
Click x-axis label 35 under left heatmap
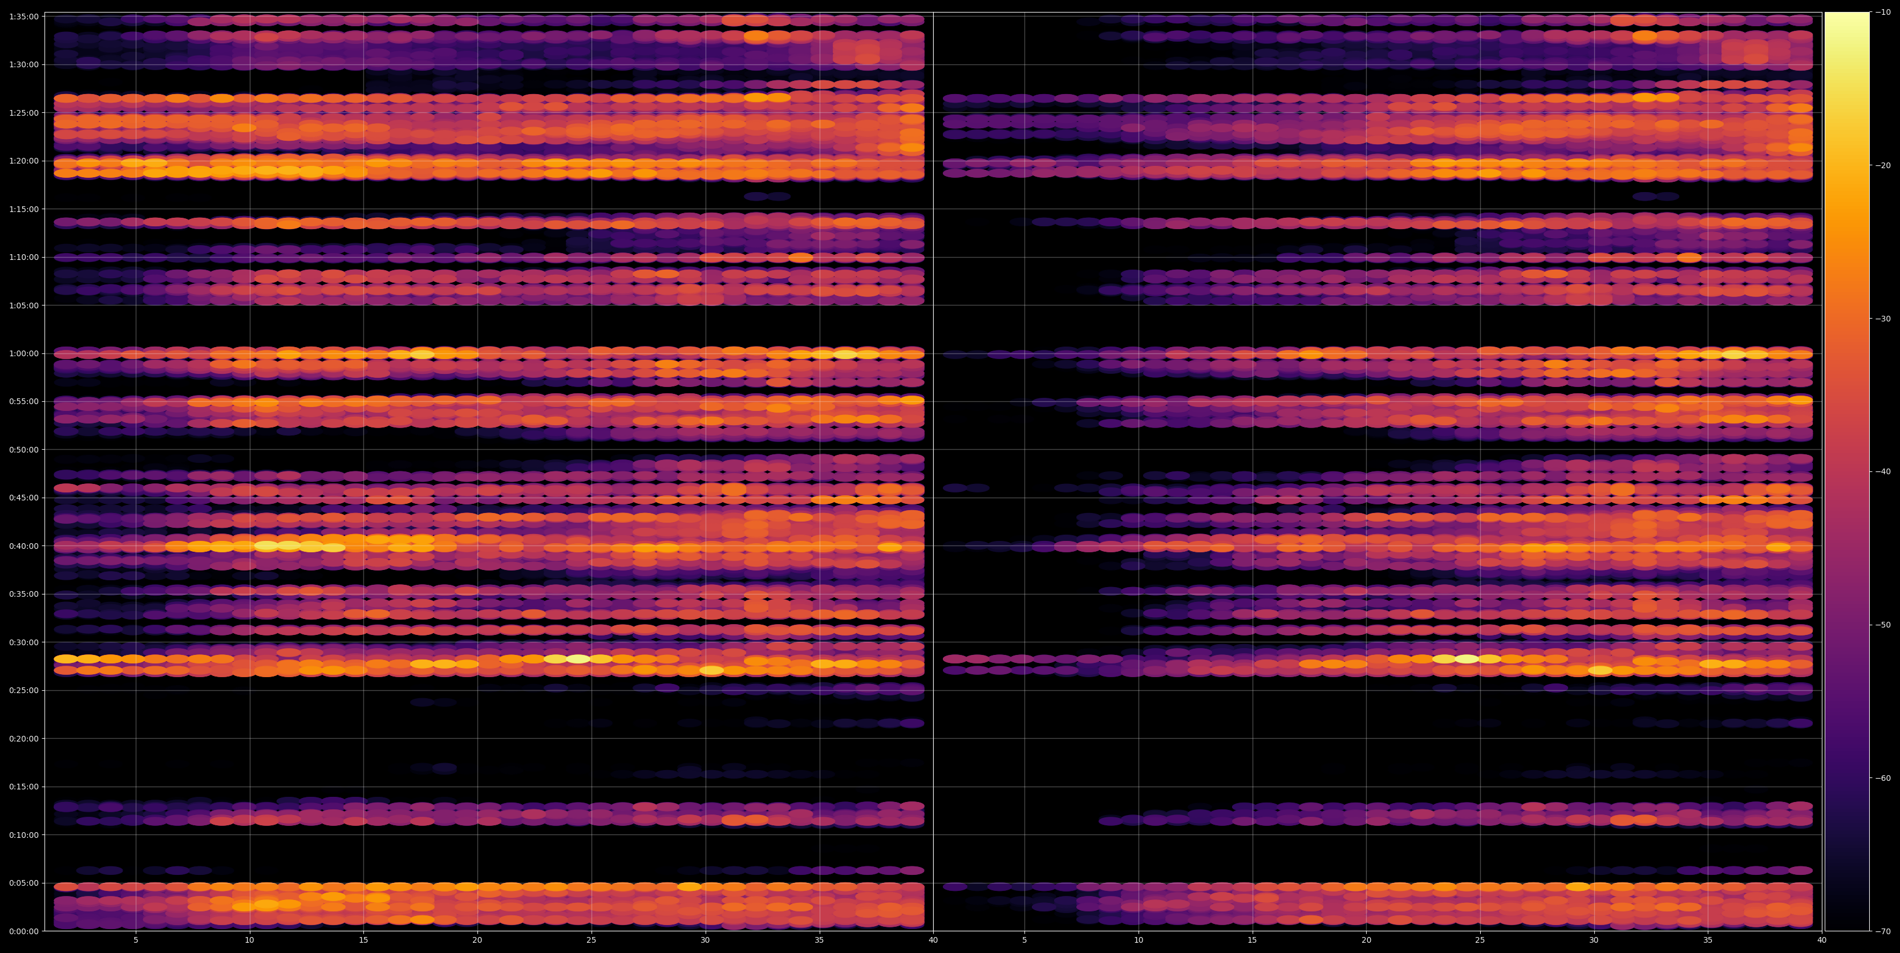820,940
